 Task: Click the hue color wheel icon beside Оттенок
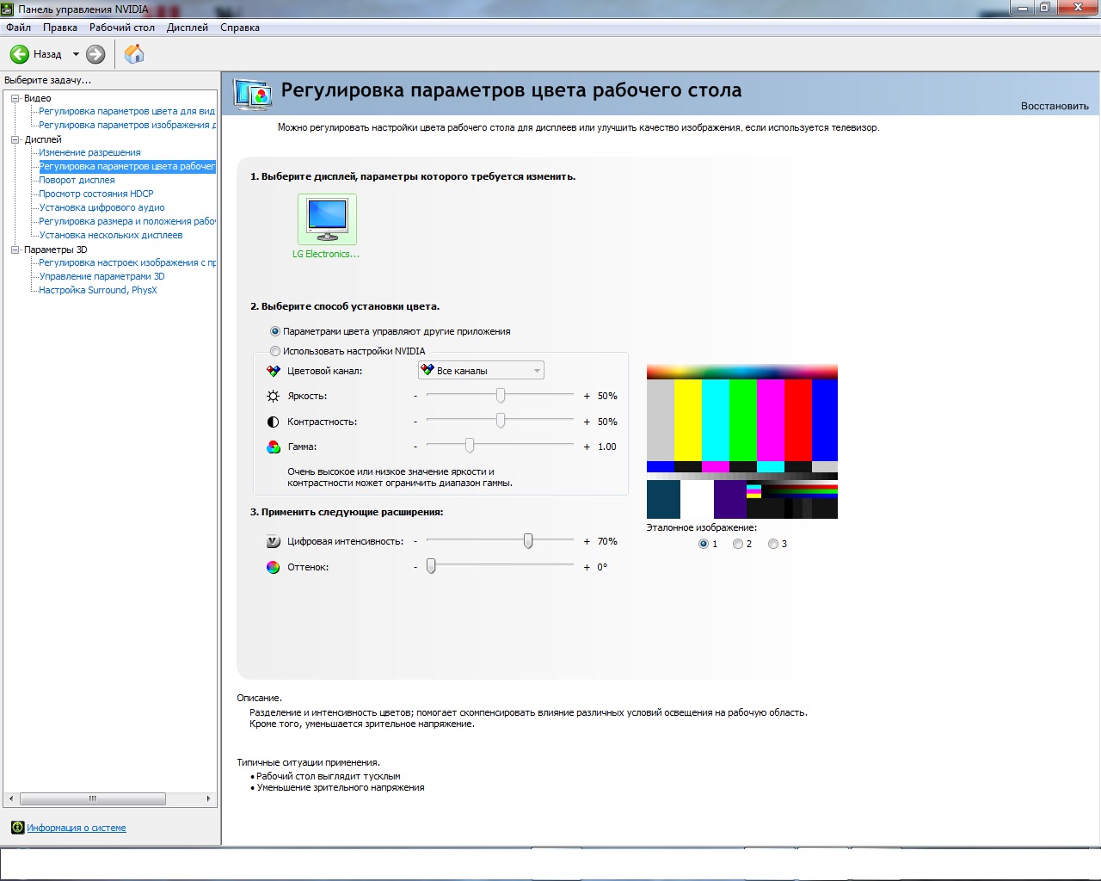pos(273,567)
